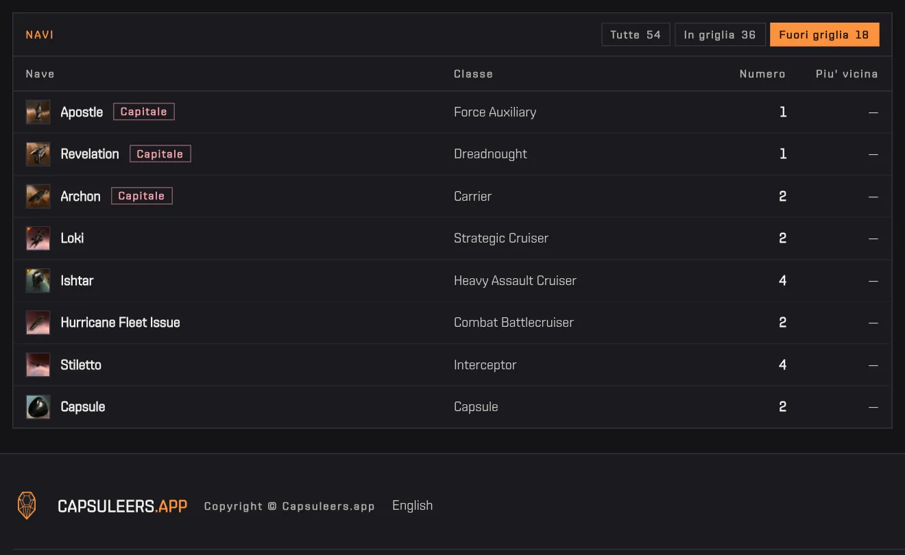Click the number 4 in Ishtar row
The image size is (905, 555).
pos(782,281)
